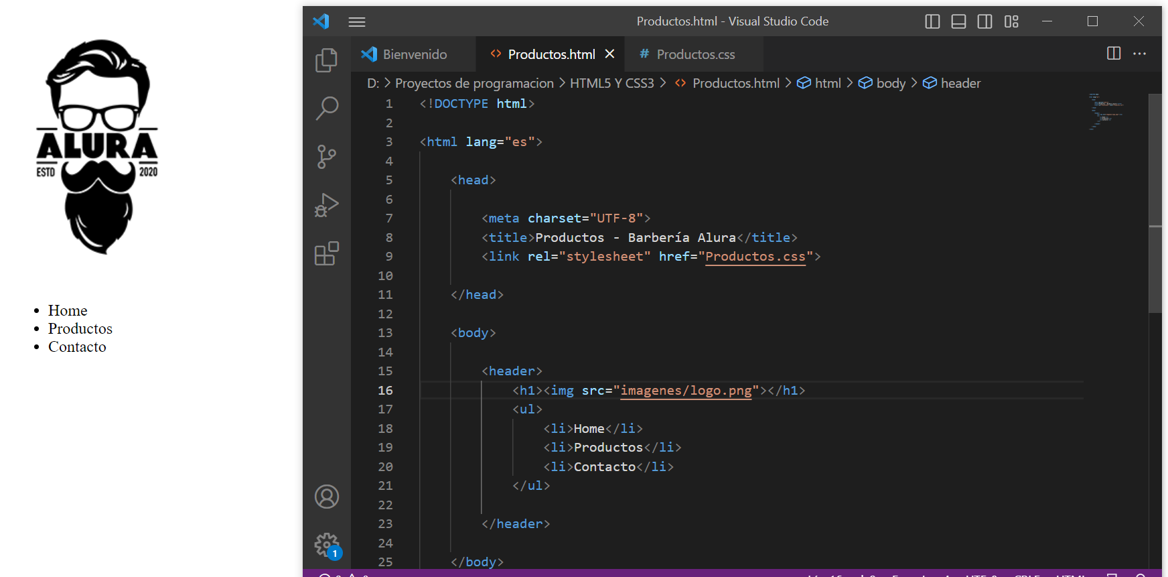Follow the imagenes/logo.png src link
Viewport: 1168px width, 577px height.
click(x=686, y=391)
